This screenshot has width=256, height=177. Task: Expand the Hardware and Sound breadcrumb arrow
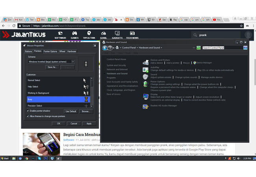click(161, 48)
